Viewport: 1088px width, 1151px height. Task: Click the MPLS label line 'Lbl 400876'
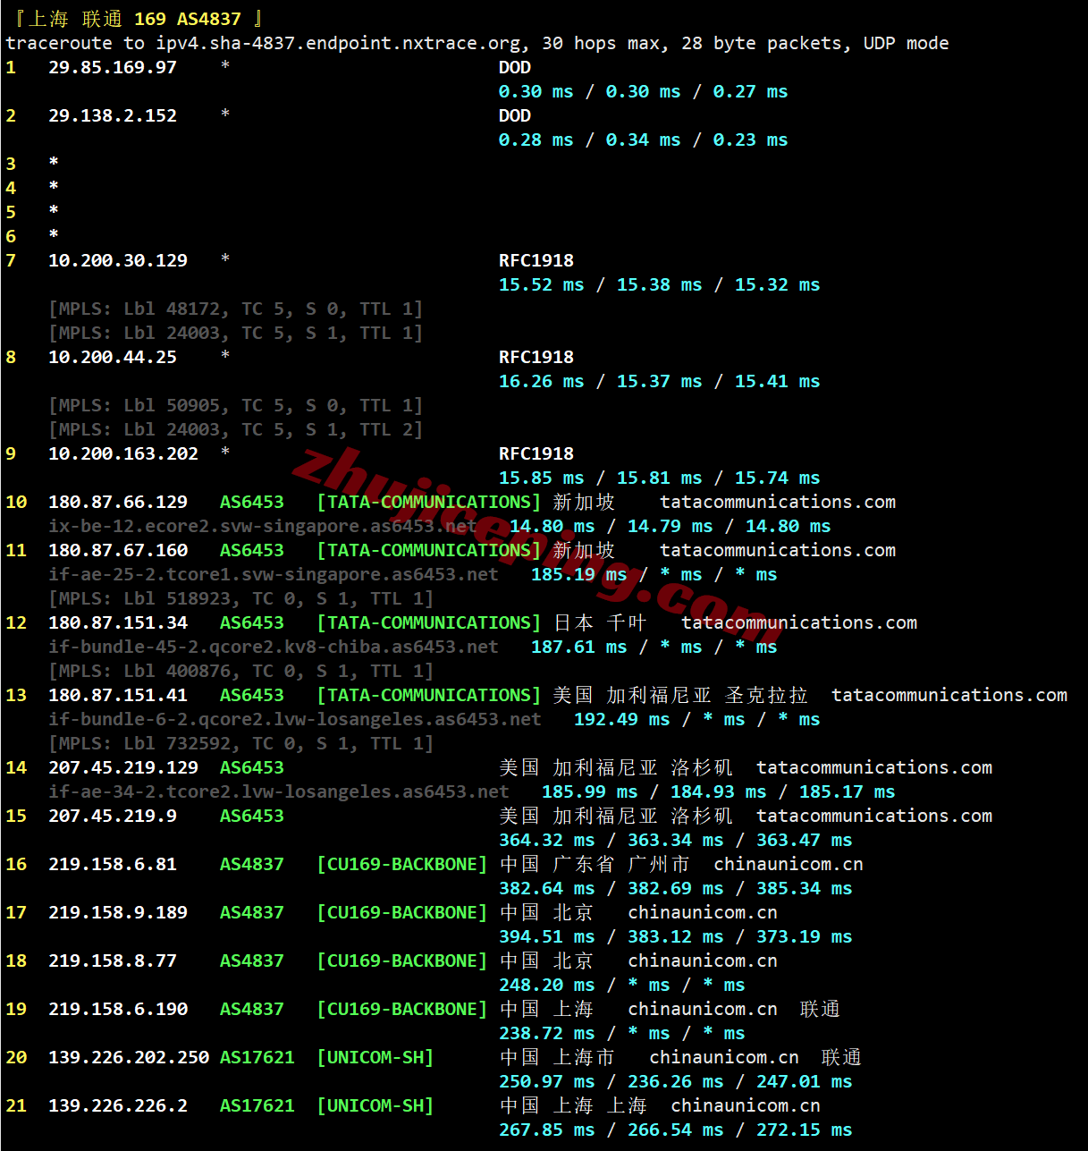coord(240,671)
